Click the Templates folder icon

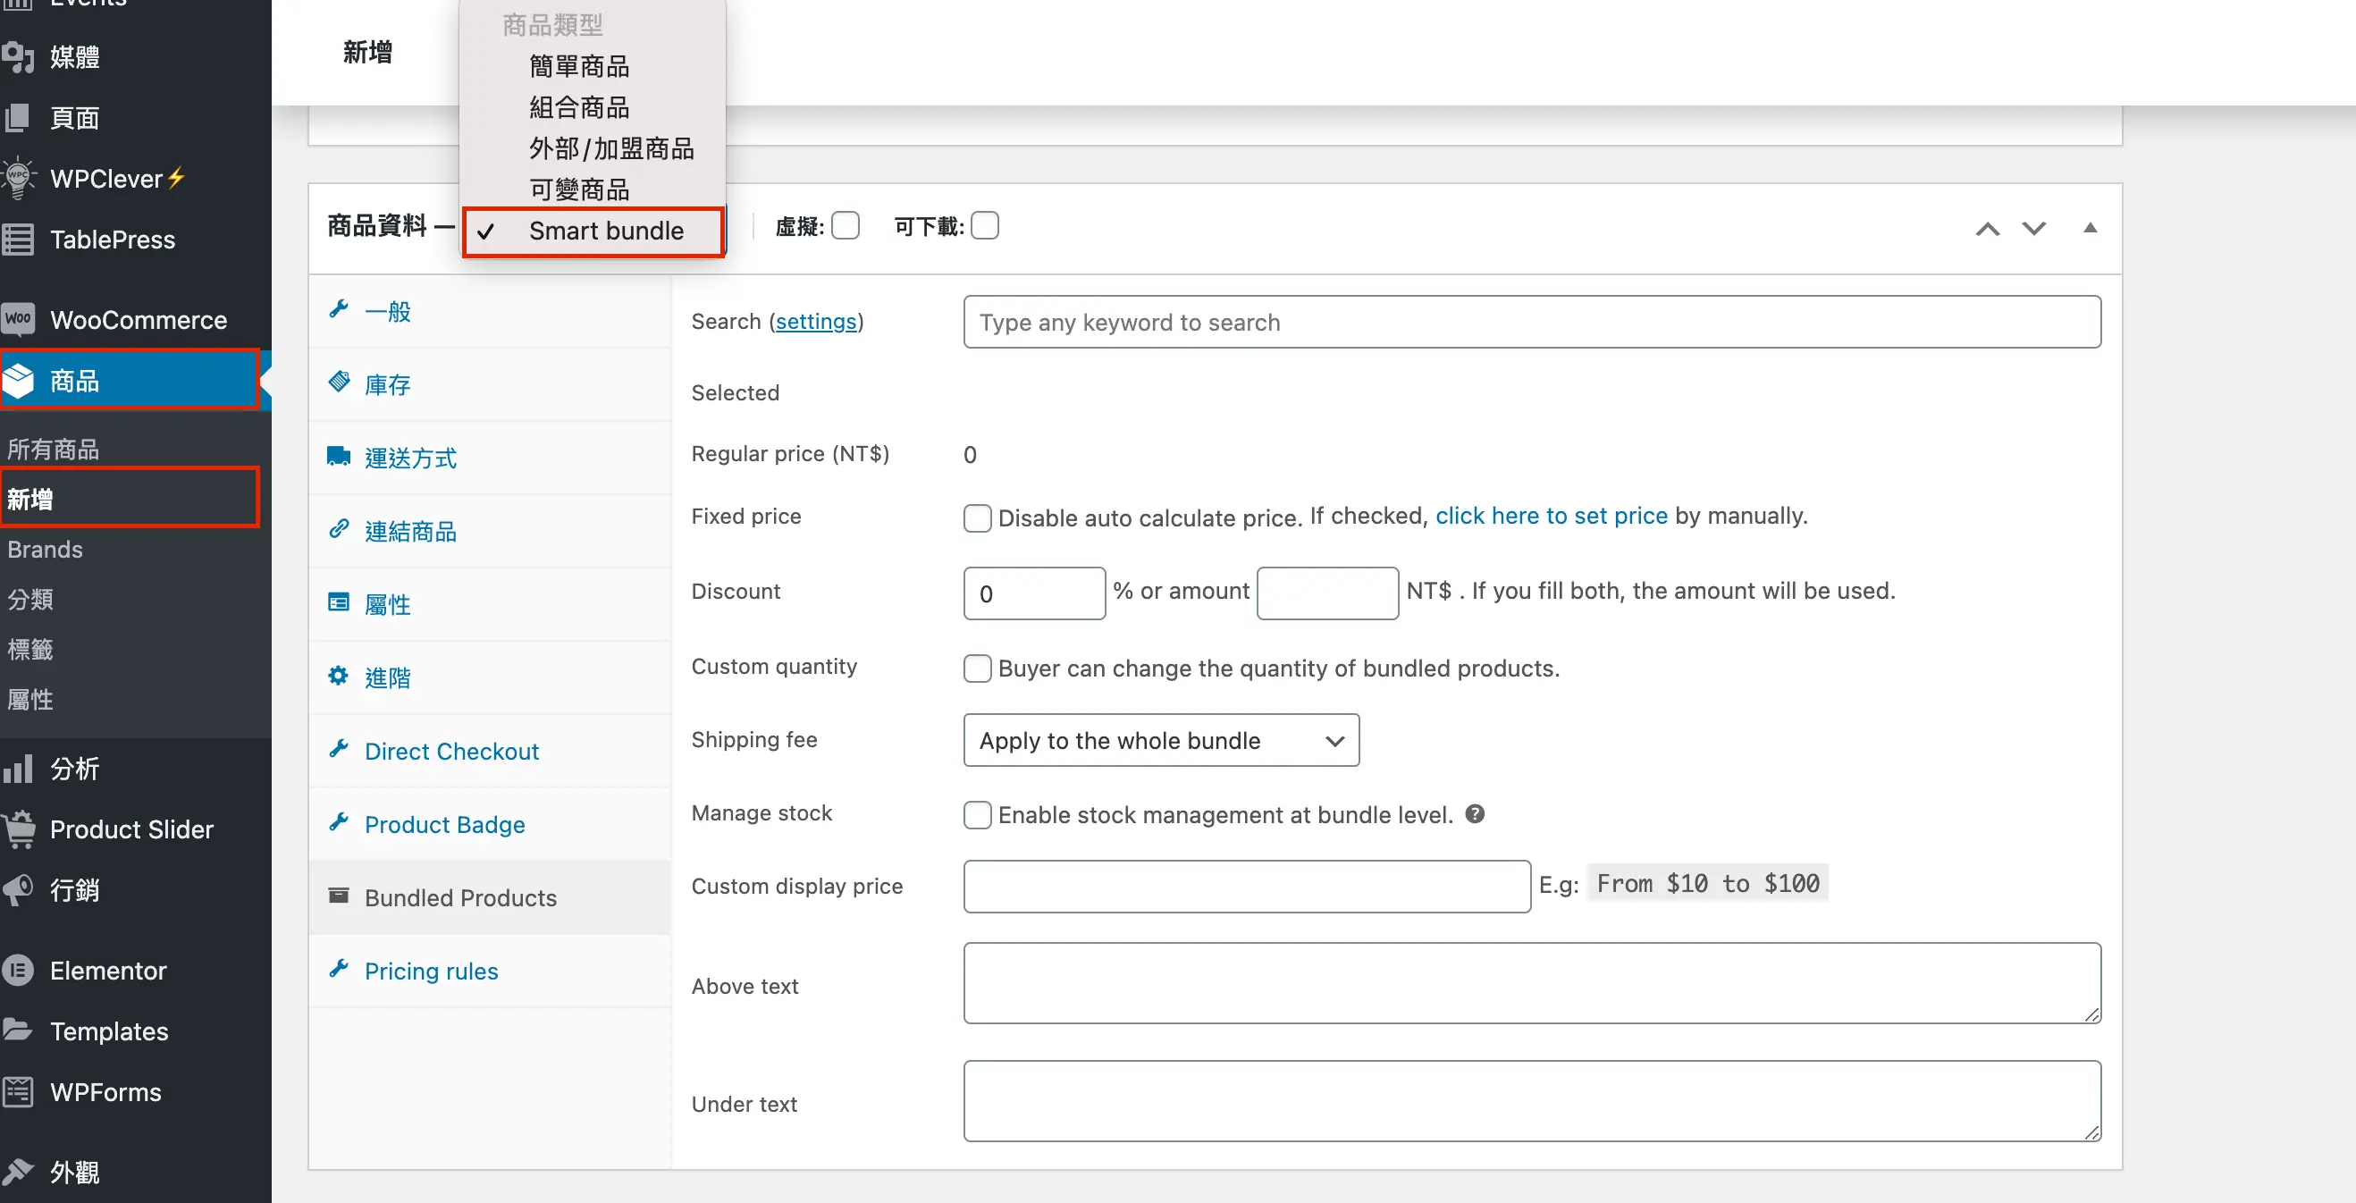(x=18, y=1030)
